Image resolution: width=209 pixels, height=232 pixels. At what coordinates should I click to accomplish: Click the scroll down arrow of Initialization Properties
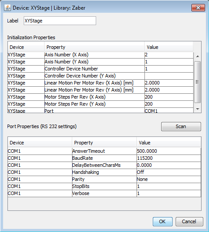click(x=198, y=109)
